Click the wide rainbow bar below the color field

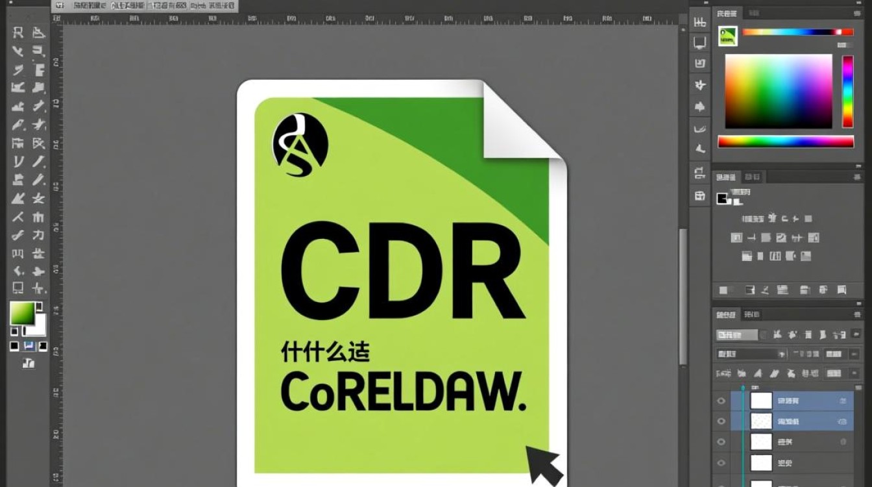786,142
